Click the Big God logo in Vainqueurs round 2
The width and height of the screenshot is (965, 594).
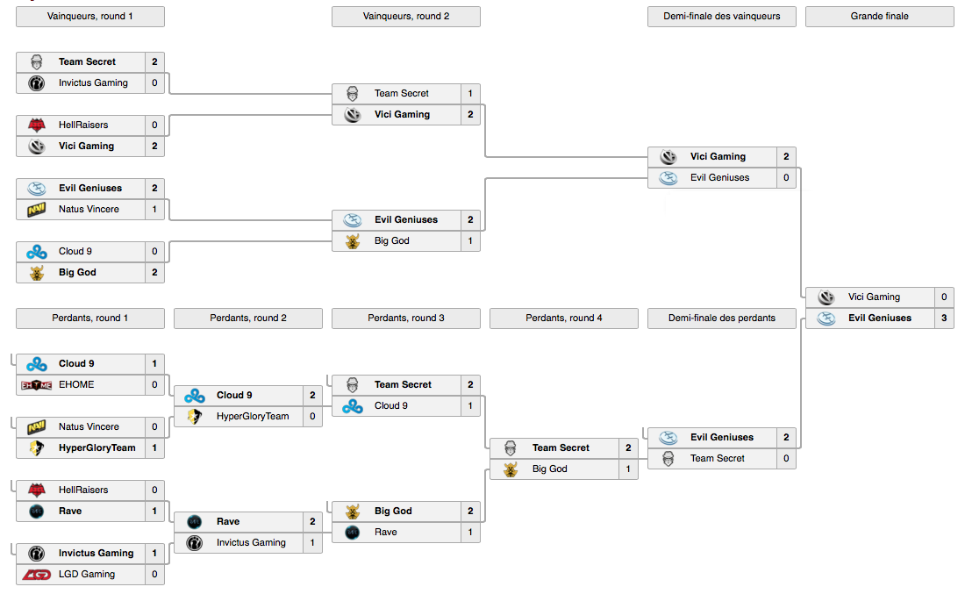(x=353, y=240)
